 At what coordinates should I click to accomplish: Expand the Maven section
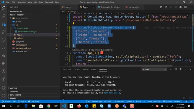pyautogui.click(x=33, y=98)
